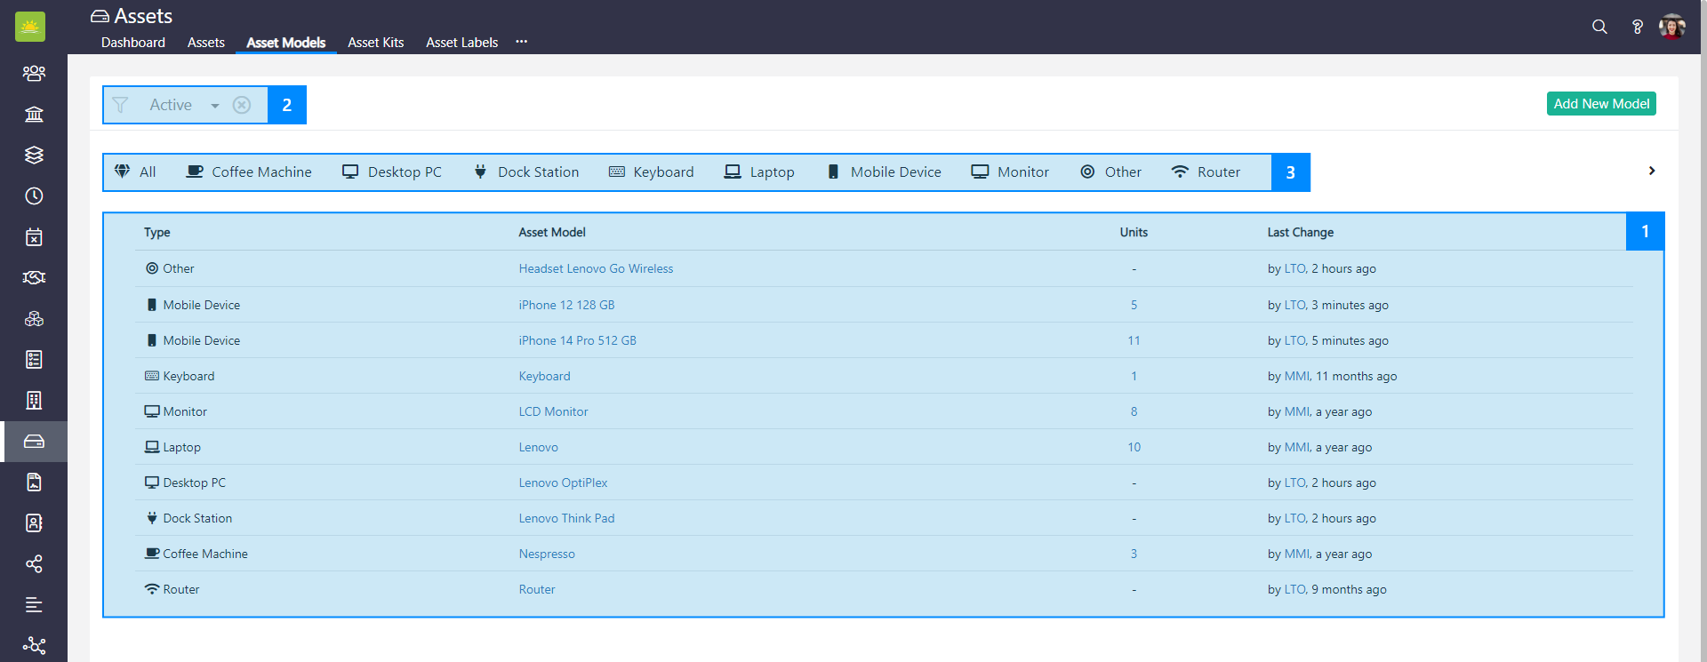Viewport: 1707px width, 662px height.
Task: Open the stacked layers sidebar icon
Action: (x=34, y=155)
